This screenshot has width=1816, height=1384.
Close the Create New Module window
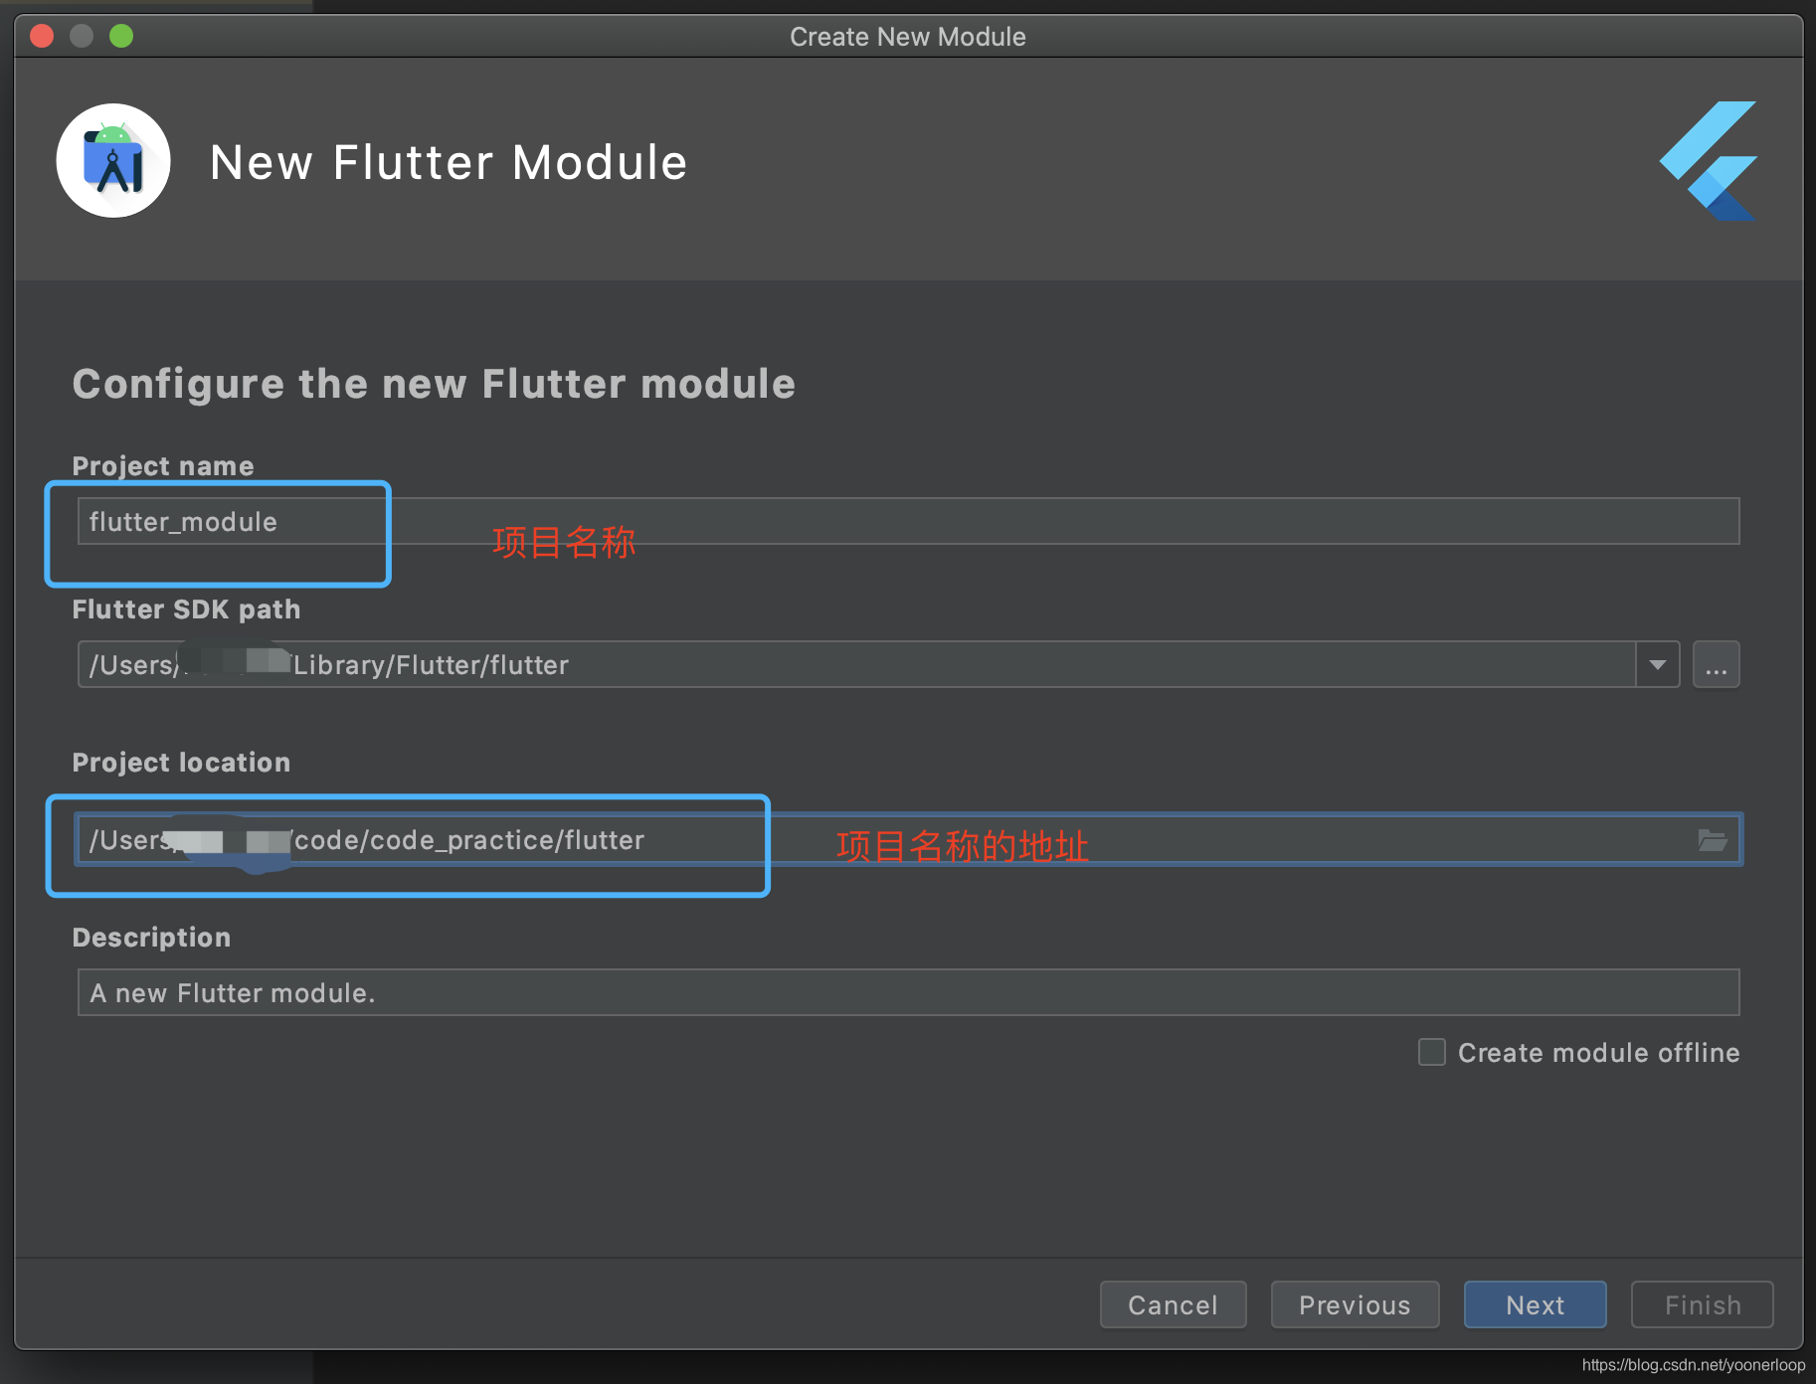pos(42,36)
